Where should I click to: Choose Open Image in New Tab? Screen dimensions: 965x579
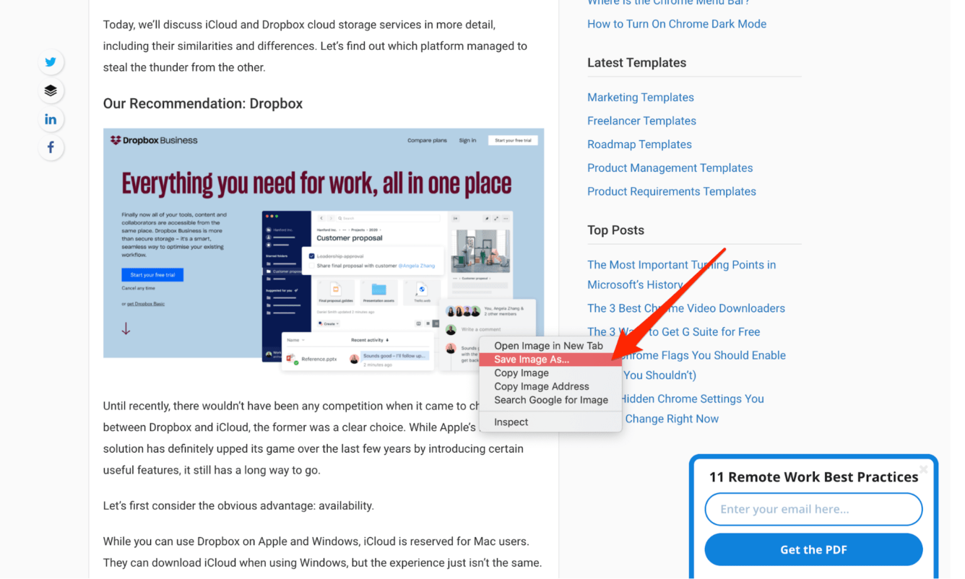tap(549, 346)
